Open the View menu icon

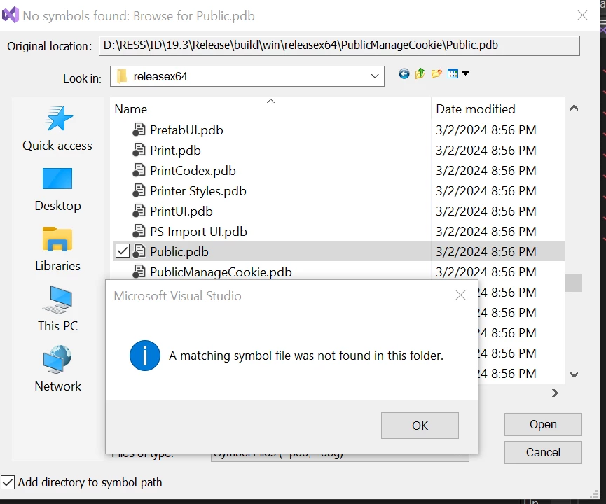point(453,73)
